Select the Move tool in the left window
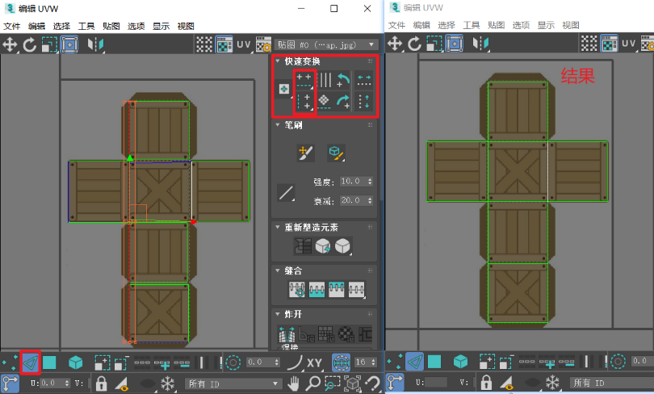Viewport: 654px width, 394px height. pos(10,44)
